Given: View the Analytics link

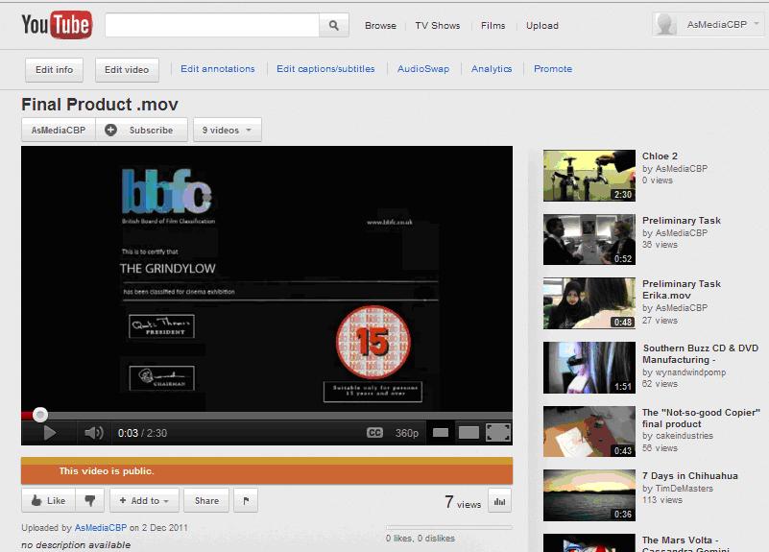Looking at the screenshot, I should point(492,69).
